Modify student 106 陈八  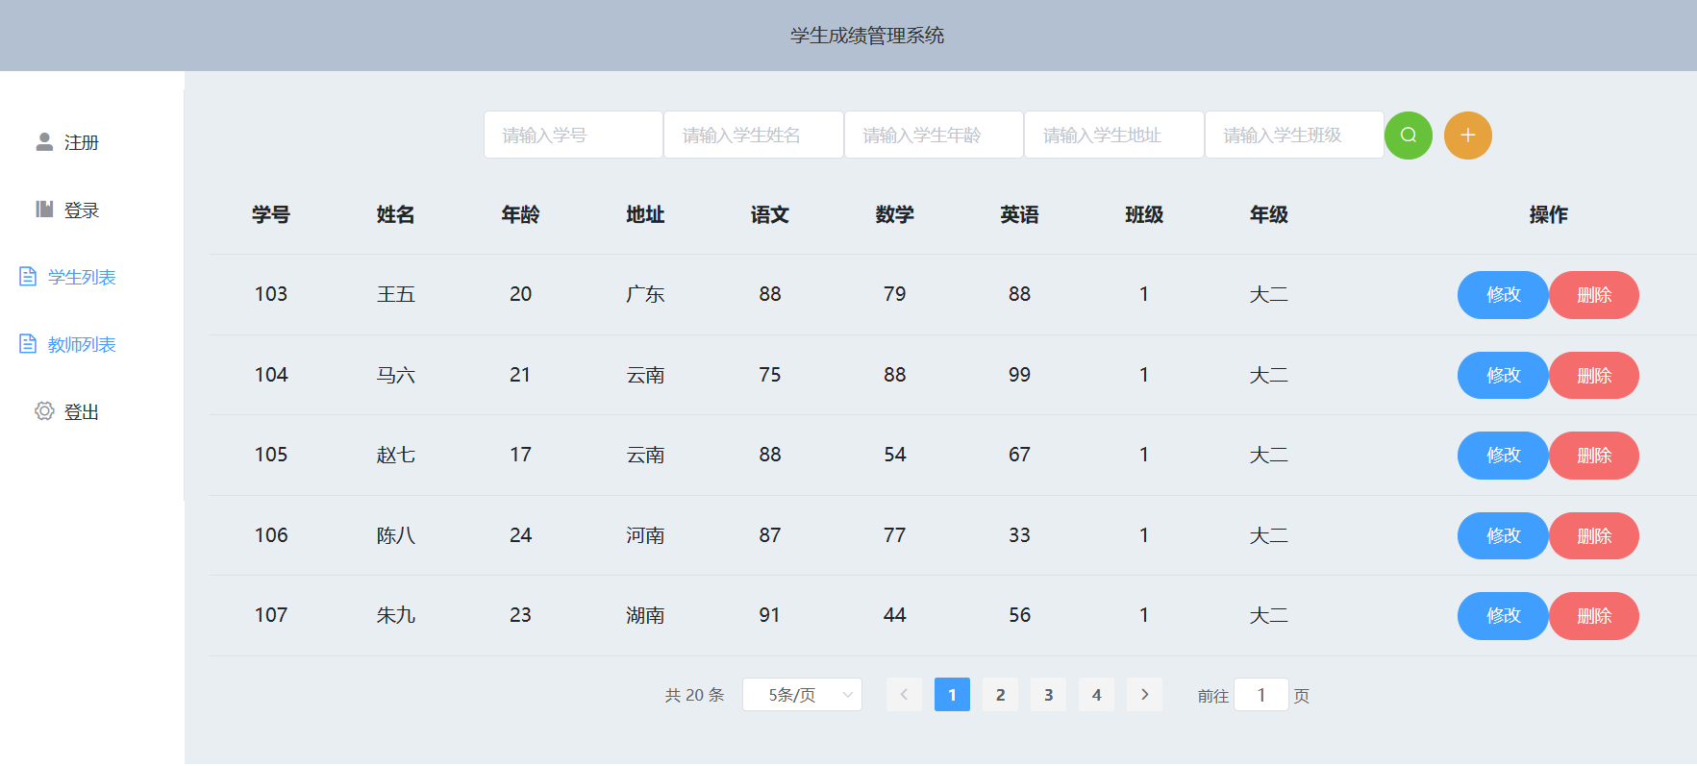click(x=1503, y=536)
